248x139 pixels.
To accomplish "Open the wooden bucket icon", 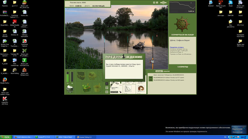I will coord(97,88).
